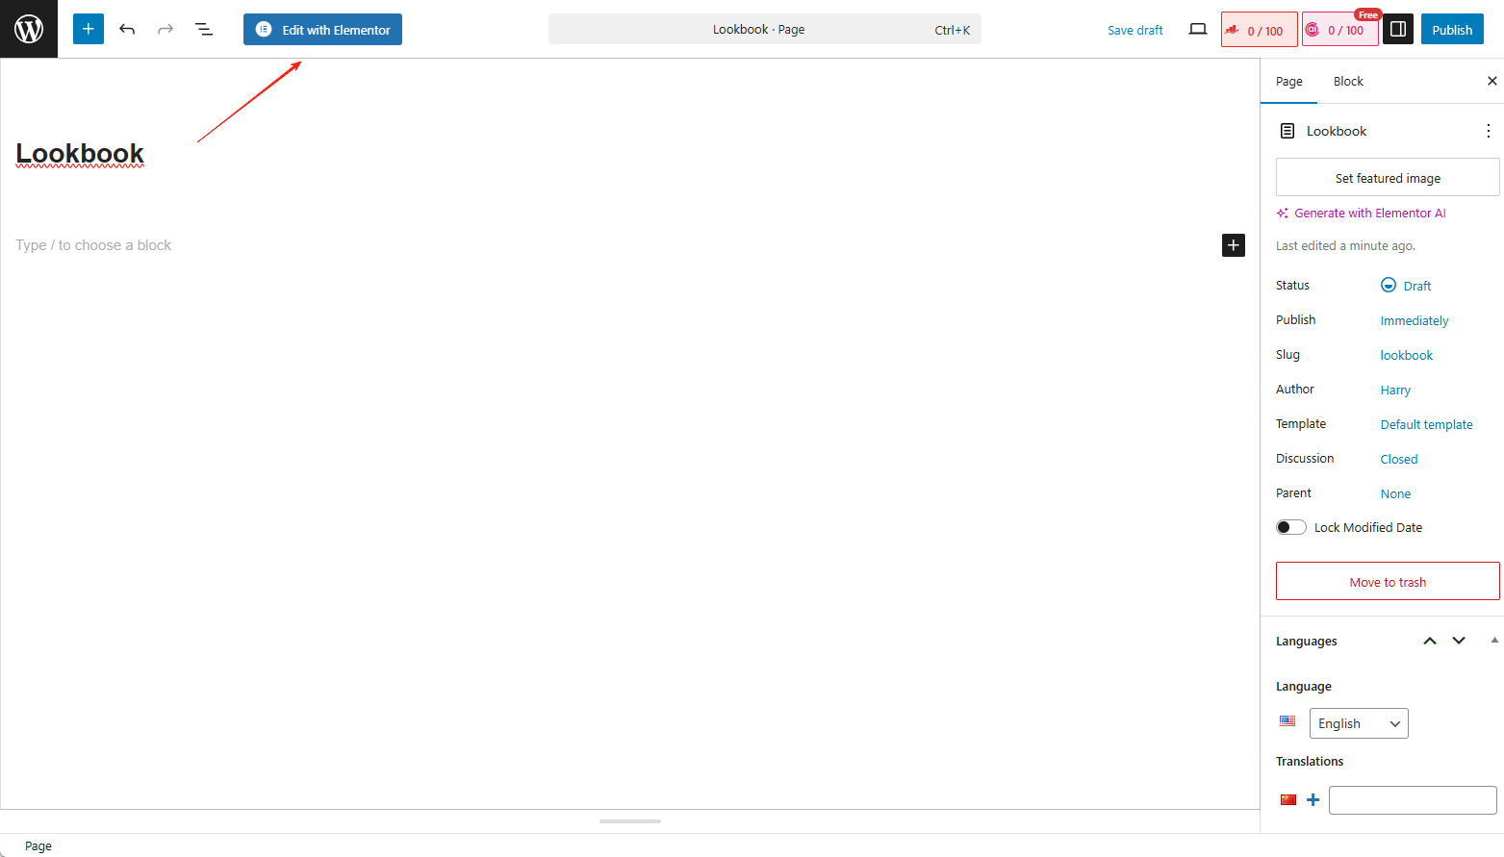
Task: Open the block inserter plus button in toolbar
Action: (89, 29)
